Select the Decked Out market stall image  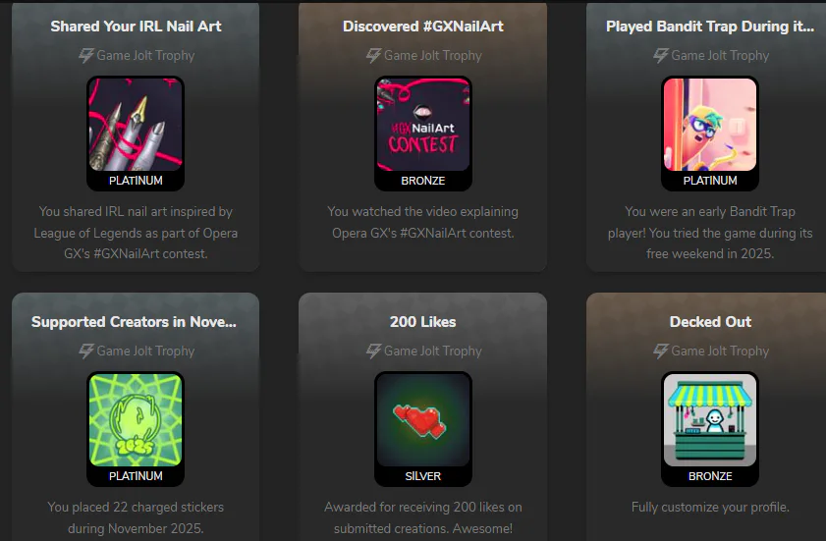point(710,420)
